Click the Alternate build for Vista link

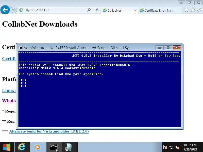pyautogui.click(x=49, y=131)
